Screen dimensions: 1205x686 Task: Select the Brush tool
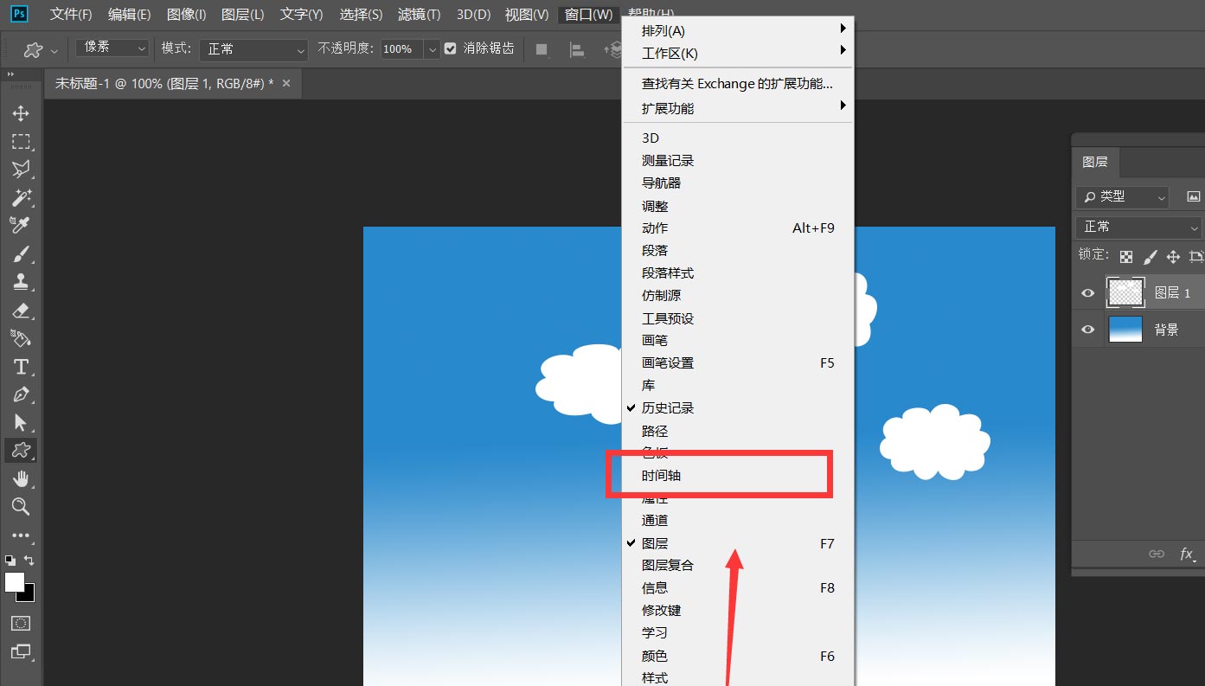point(22,253)
